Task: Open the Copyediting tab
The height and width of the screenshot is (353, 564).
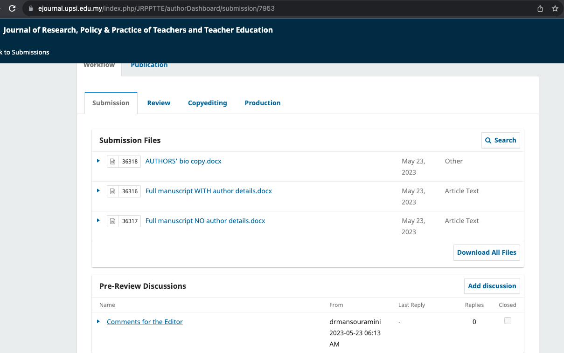Action: click(x=207, y=103)
